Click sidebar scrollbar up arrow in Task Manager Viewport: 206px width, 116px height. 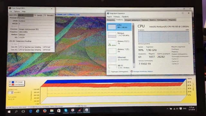133,24
